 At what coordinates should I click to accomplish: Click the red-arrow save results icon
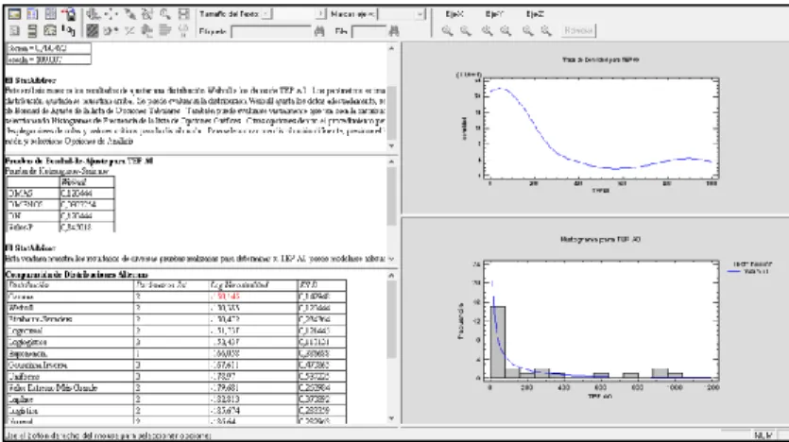pos(68,14)
